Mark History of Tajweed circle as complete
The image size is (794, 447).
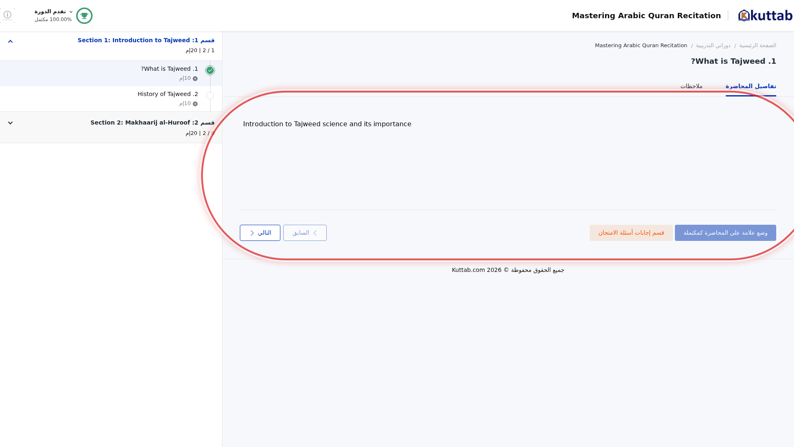pos(210,96)
